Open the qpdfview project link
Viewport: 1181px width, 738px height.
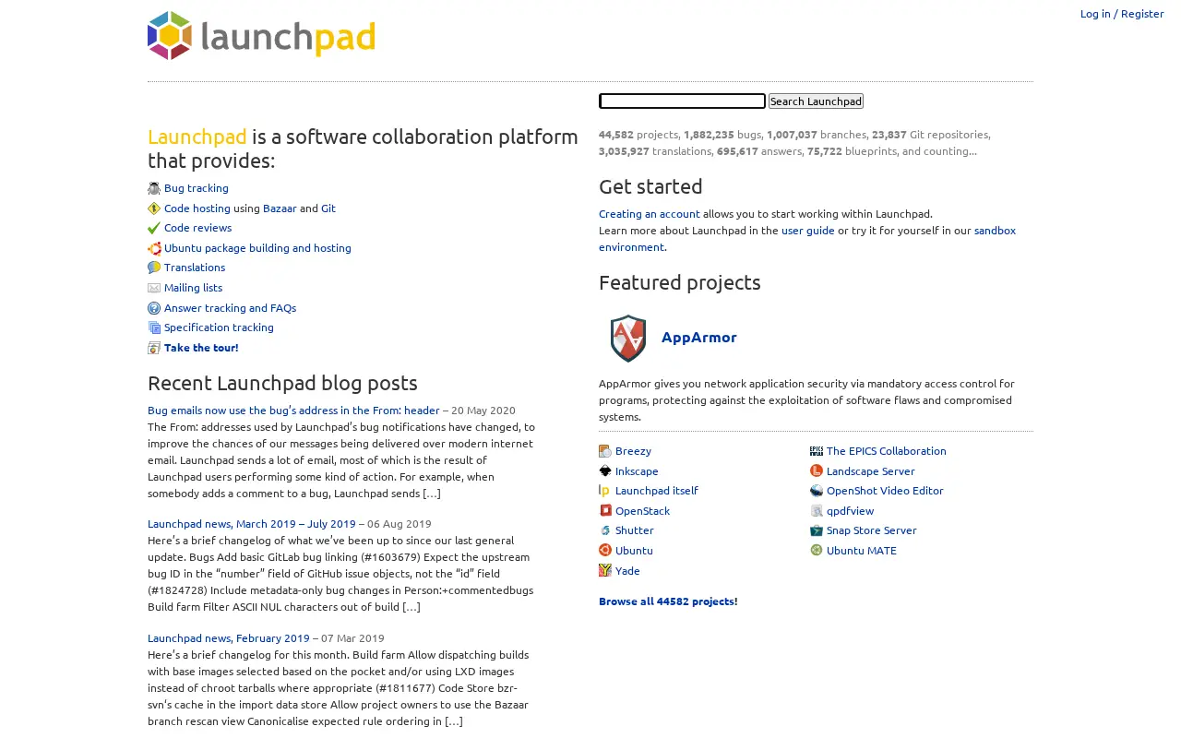click(850, 511)
